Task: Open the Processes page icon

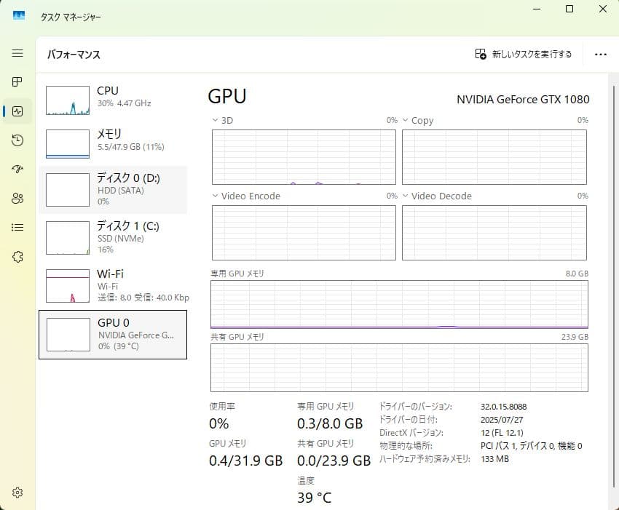Action: click(x=17, y=82)
